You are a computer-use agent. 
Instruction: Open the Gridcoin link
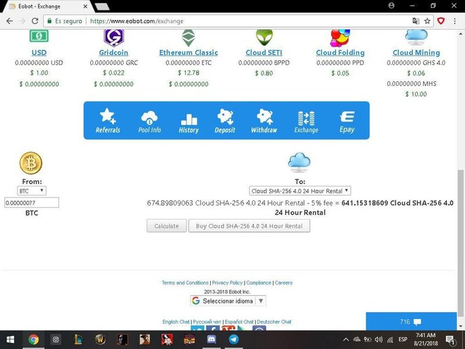click(x=114, y=53)
